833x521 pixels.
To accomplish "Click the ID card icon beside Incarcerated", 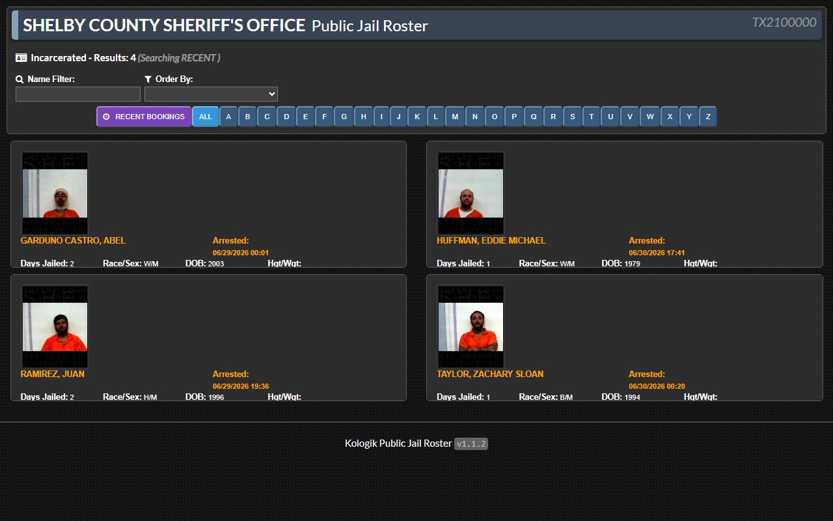I will (x=21, y=58).
